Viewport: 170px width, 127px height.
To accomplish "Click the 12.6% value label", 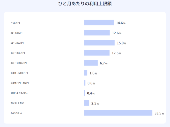I will point(116,33).
